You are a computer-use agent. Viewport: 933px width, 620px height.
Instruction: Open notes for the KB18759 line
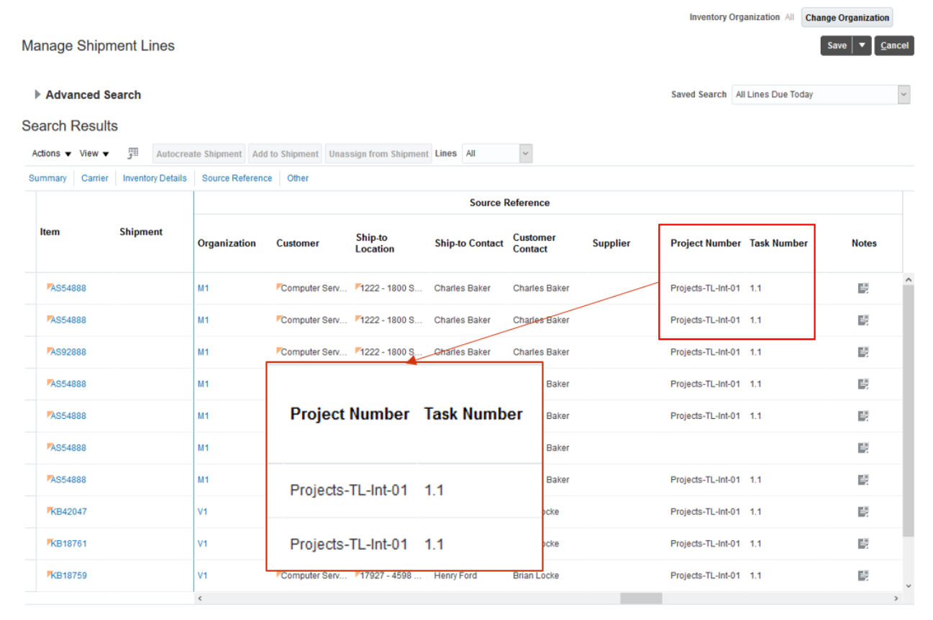(865, 575)
